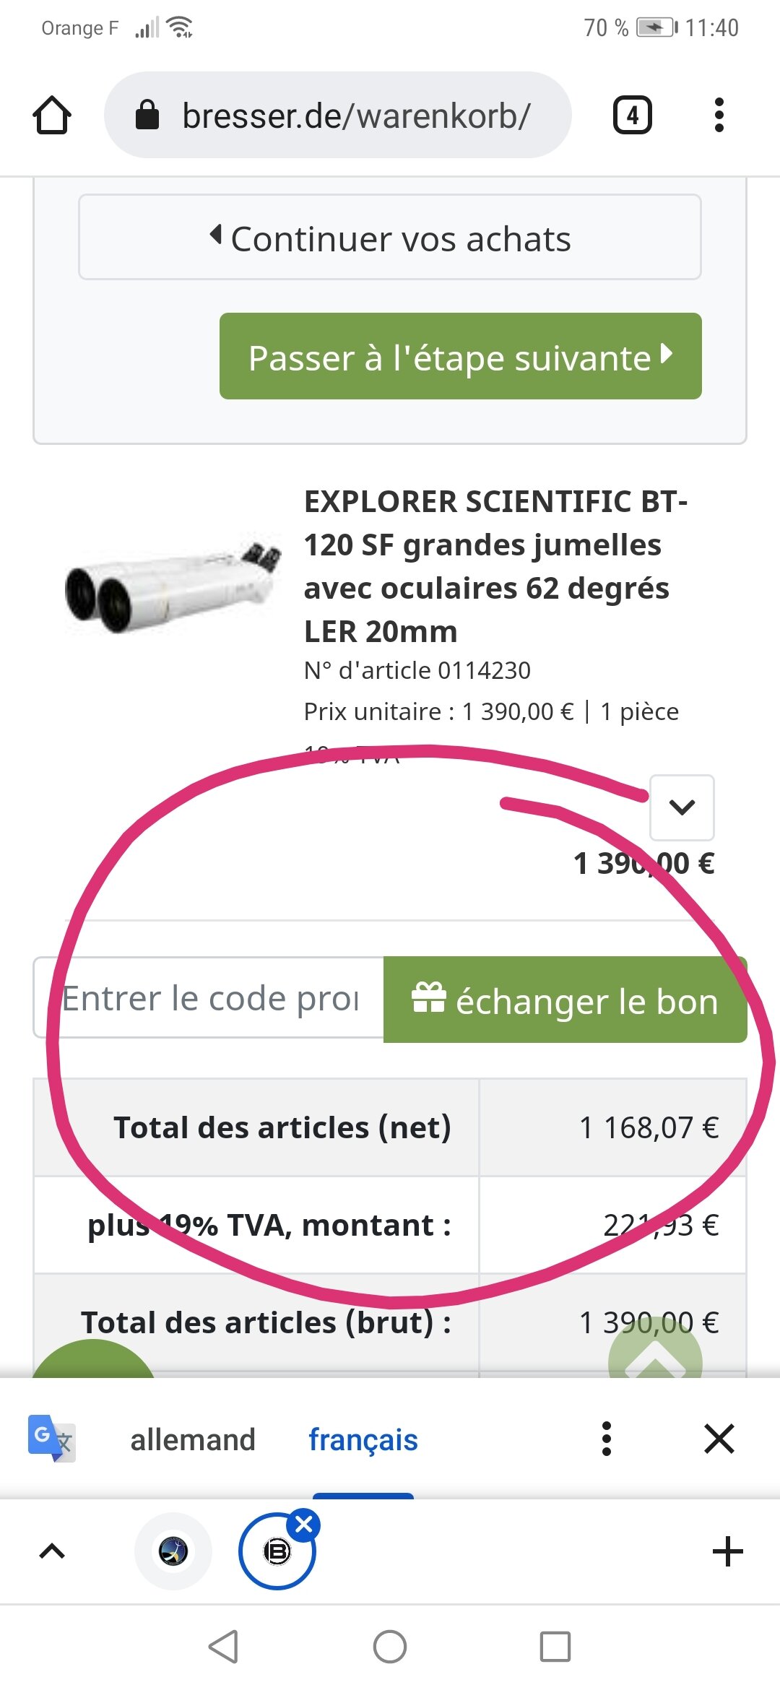Expand the item quantity dropdown
Screen dimensions: 780x1690
pyautogui.click(x=682, y=807)
